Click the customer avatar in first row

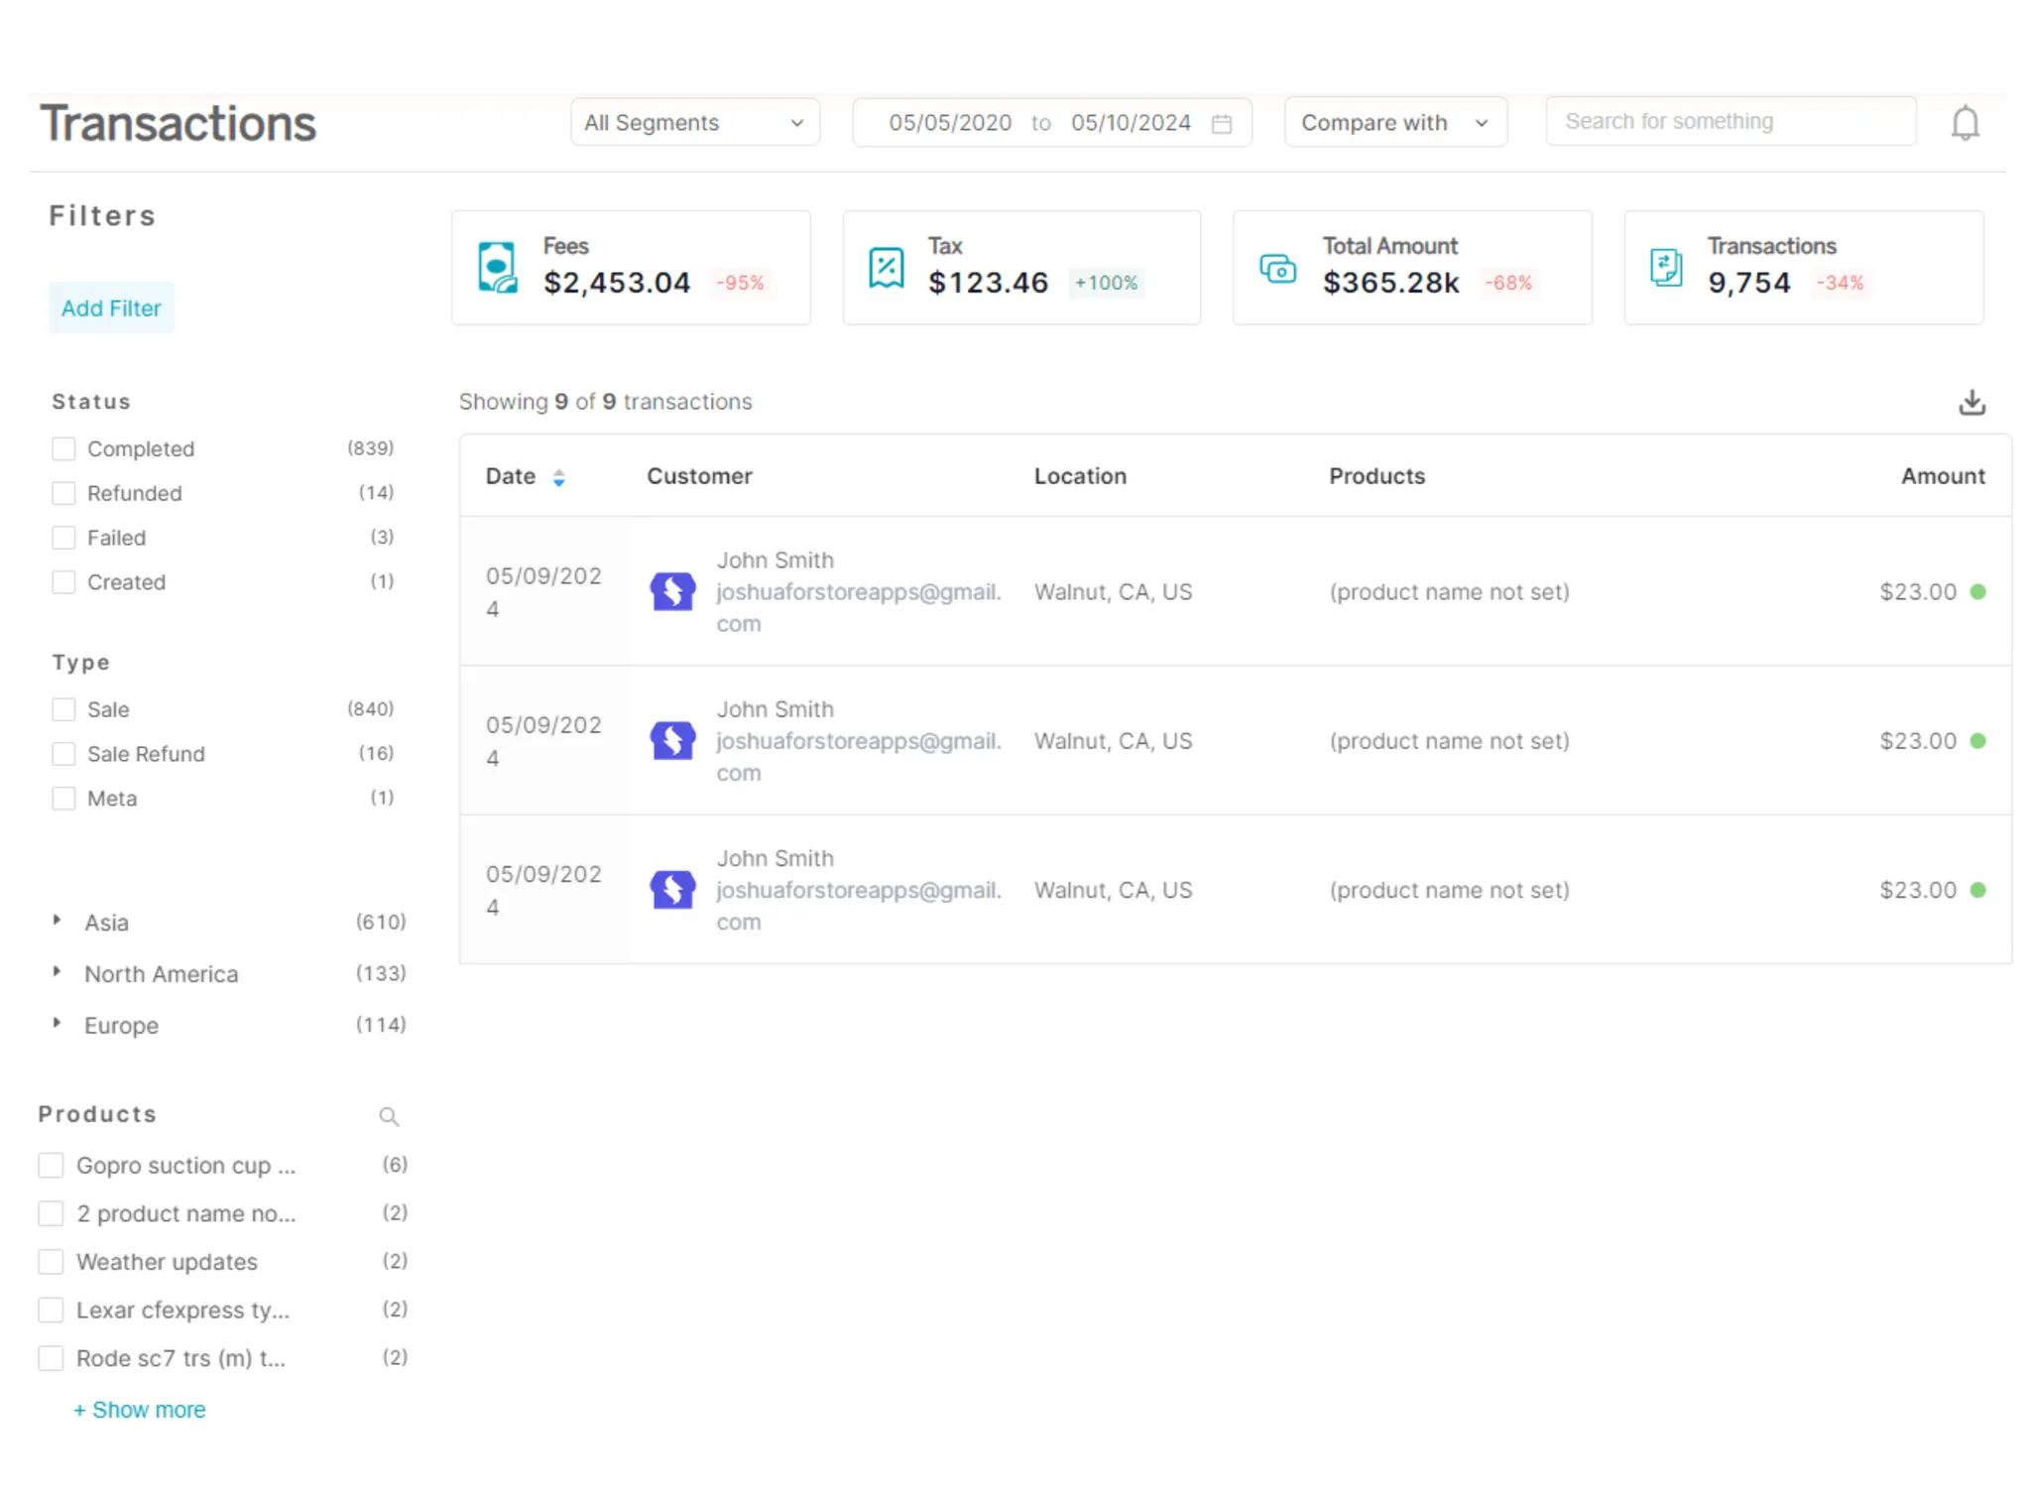click(x=672, y=591)
